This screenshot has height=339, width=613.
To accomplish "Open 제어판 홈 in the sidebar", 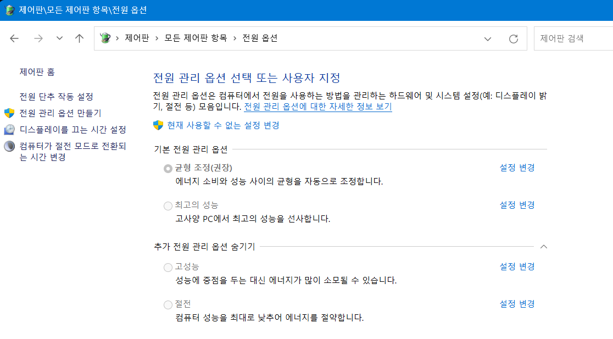I will (x=37, y=72).
